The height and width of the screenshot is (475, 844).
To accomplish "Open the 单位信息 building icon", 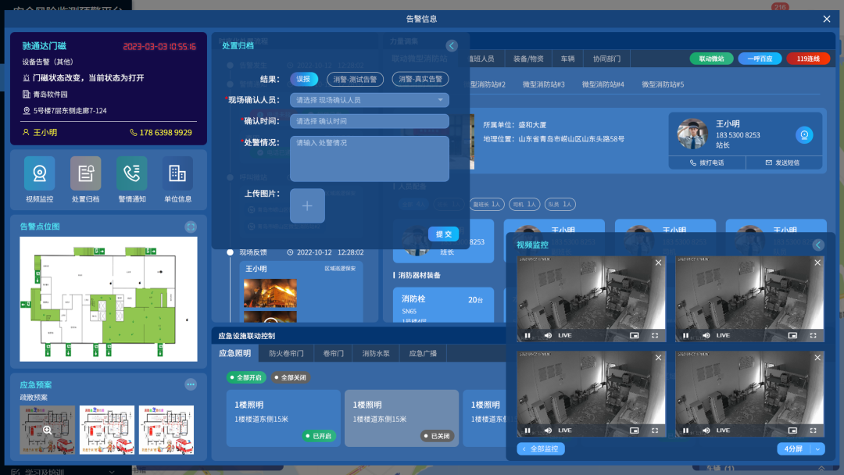I will point(177,173).
